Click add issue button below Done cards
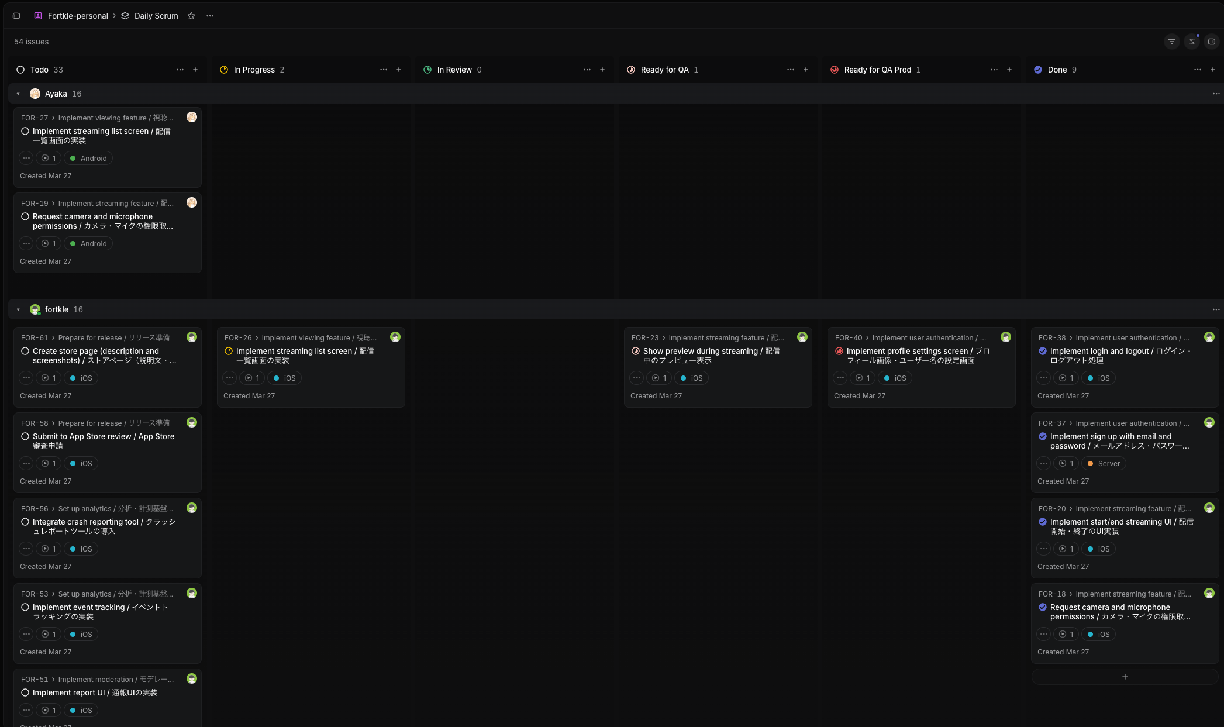1224x727 pixels. click(1125, 677)
